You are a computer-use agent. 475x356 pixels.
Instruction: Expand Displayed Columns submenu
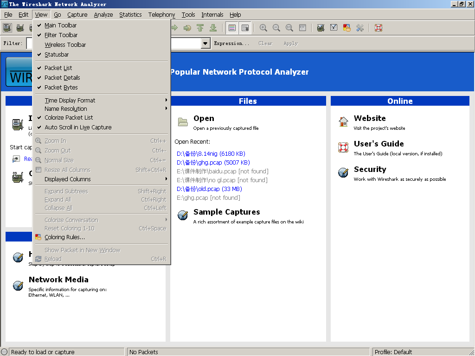(x=102, y=179)
